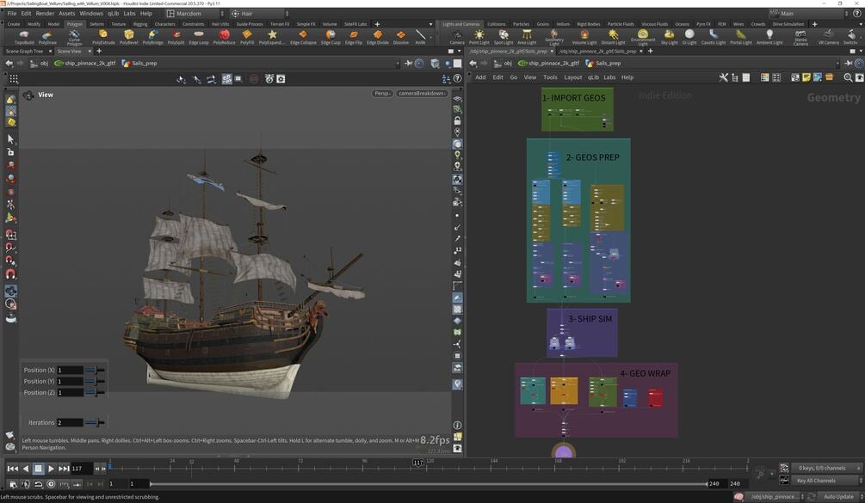Toggle pin on the scene view path bar
Screen dimensions: 865x503
click(x=408, y=64)
